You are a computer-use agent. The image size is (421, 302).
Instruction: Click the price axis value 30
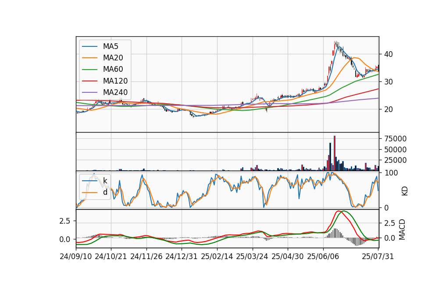point(389,82)
